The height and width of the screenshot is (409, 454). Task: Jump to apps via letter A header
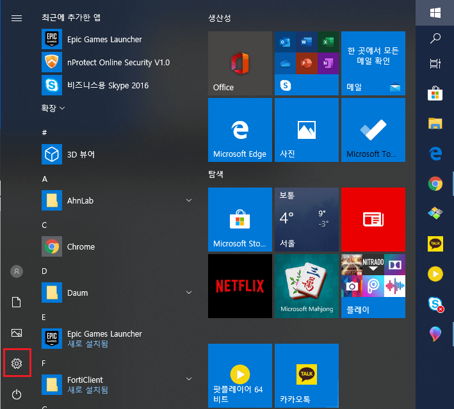pos(45,179)
